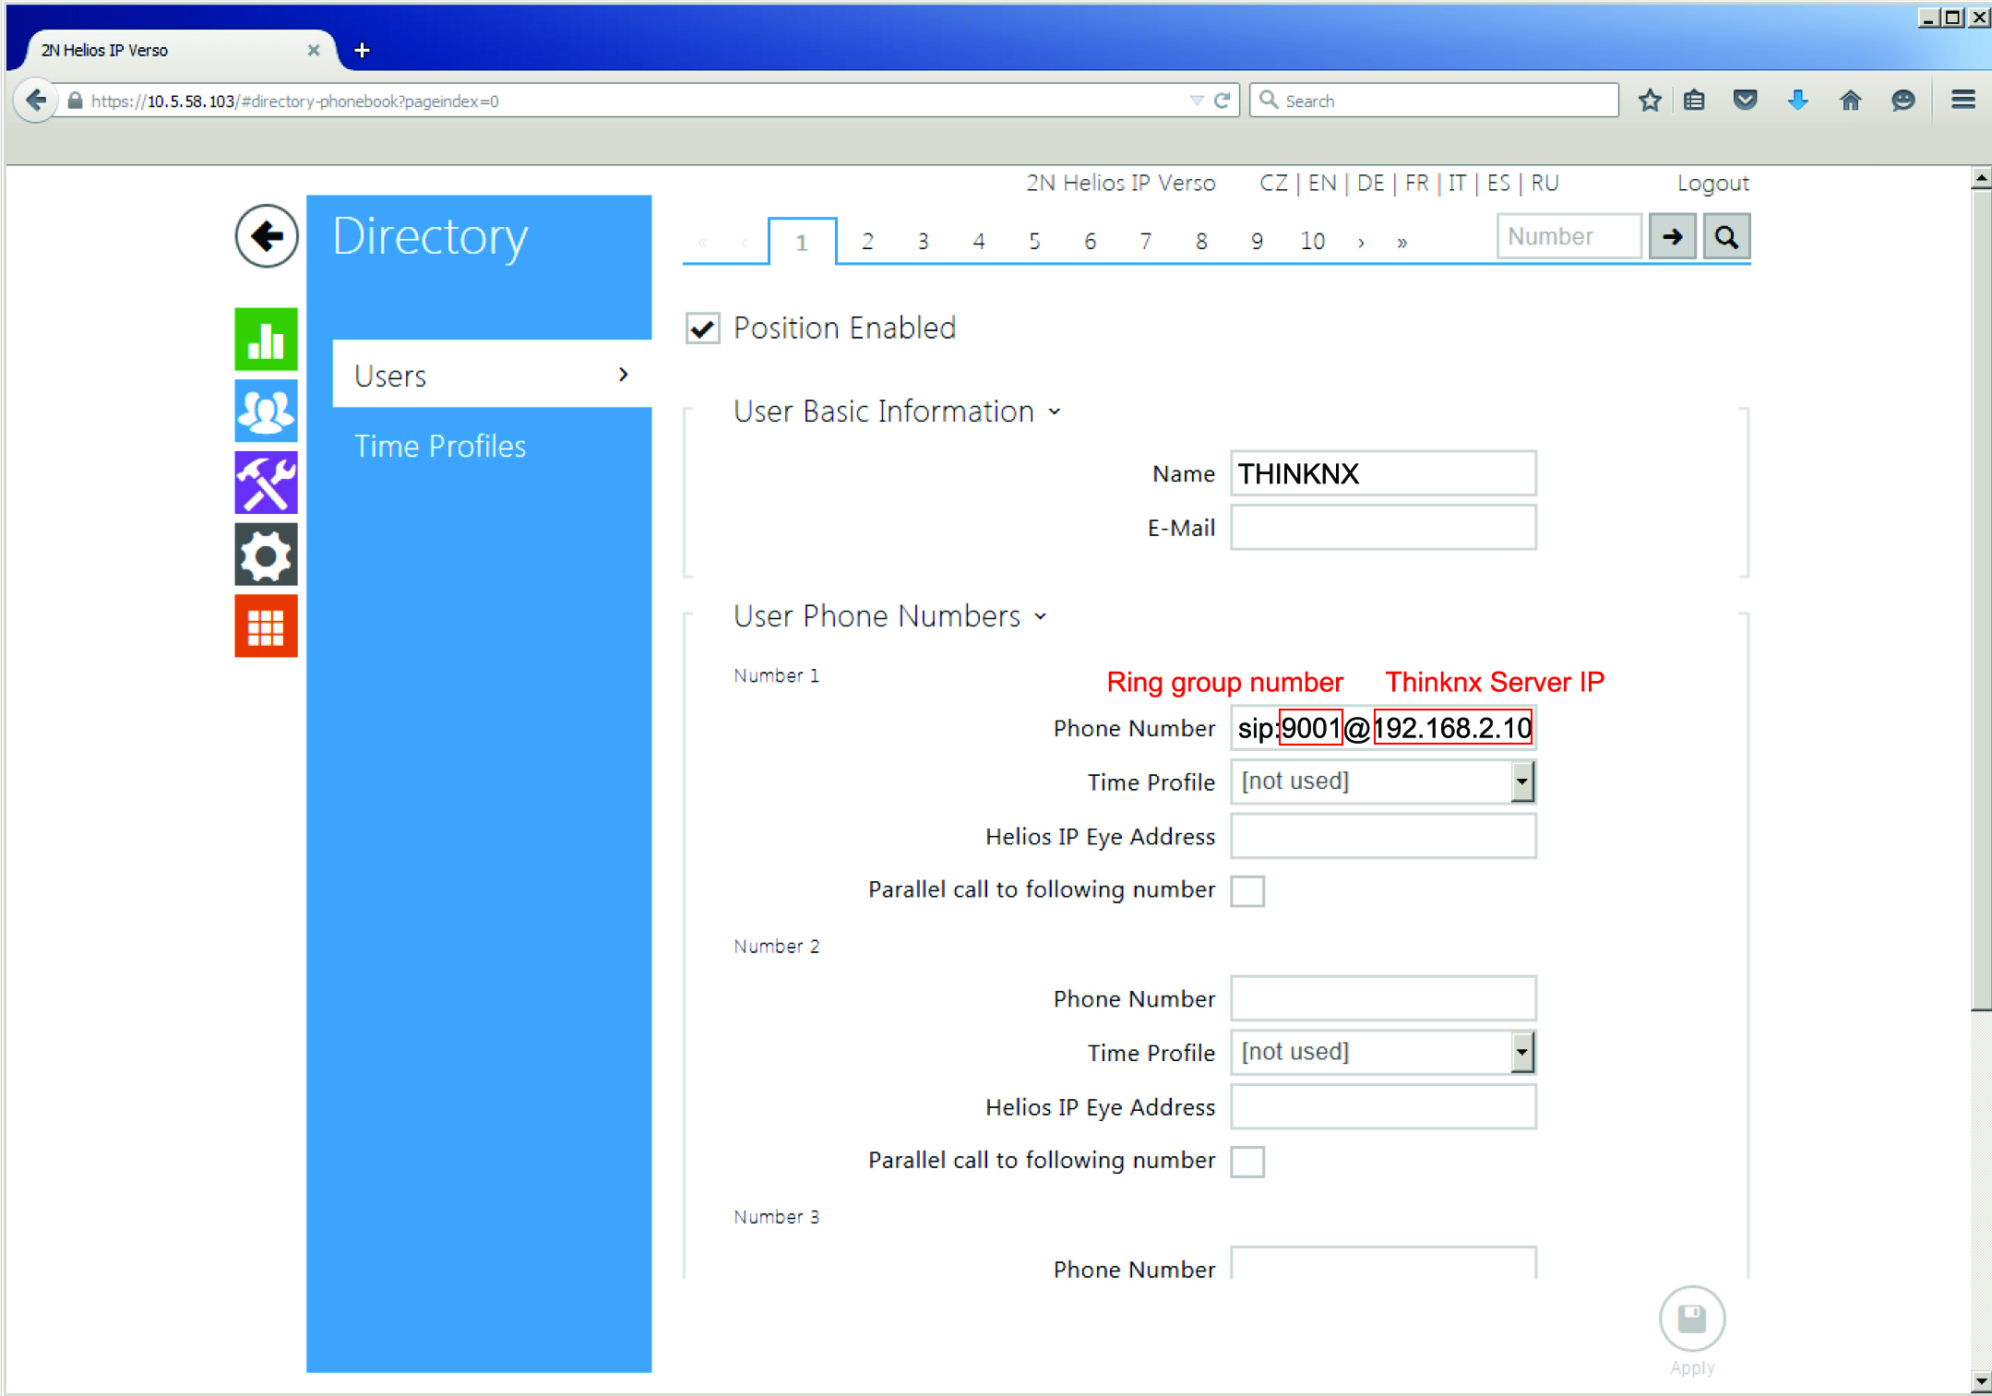Click the circular back arrow beside Directory

266,236
